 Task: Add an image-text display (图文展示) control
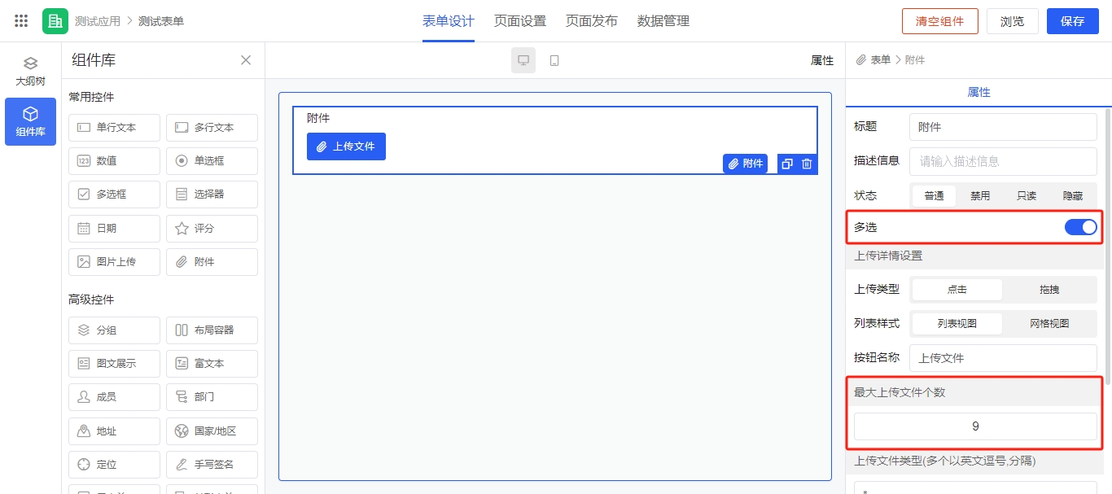click(x=114, y=364)
